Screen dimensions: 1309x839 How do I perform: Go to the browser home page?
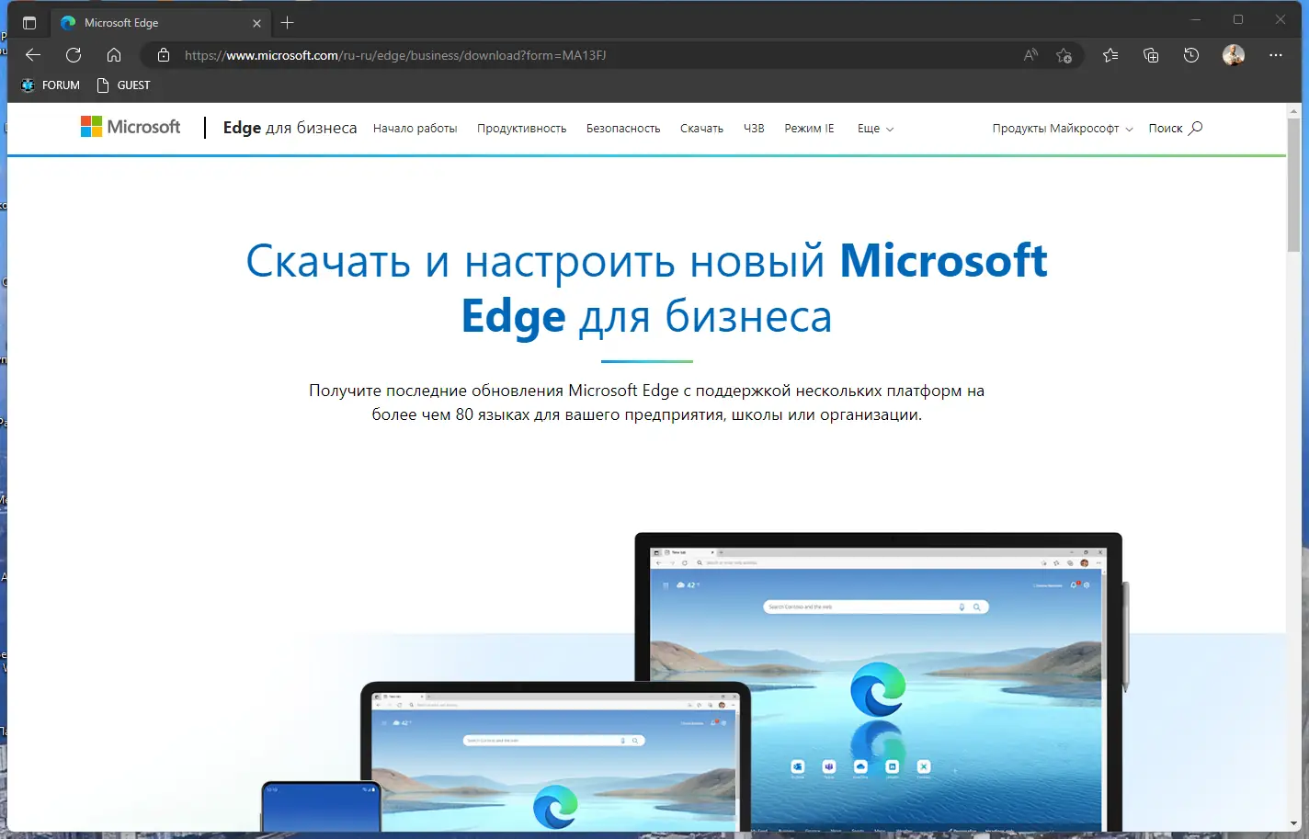click(114, 55)
